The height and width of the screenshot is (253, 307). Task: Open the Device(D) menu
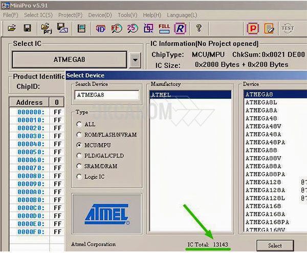pos(100,15)
